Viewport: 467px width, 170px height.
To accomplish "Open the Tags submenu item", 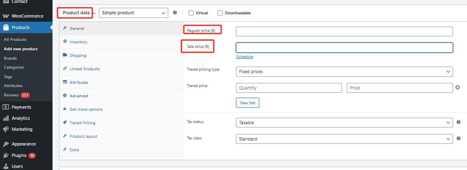I will tap(8, 76).
